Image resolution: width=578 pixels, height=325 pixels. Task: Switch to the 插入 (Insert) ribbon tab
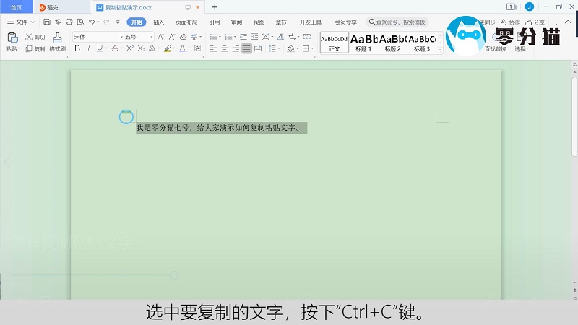tap(159, 22)
